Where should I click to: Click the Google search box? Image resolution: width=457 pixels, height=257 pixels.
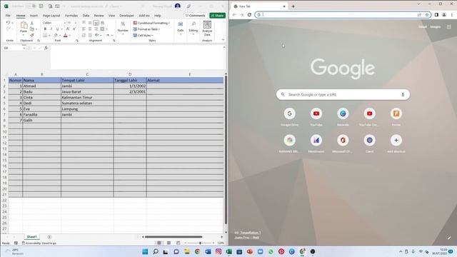[x=343, y=94]
